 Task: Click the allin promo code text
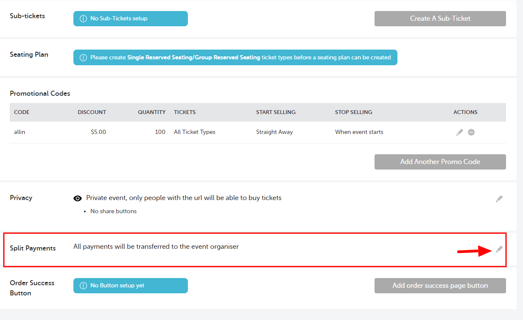coord(20,132)
